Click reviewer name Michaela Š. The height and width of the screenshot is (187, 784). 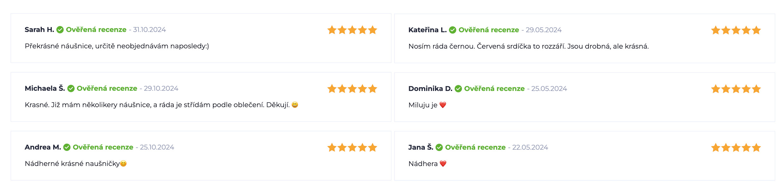tap(45, 88)
